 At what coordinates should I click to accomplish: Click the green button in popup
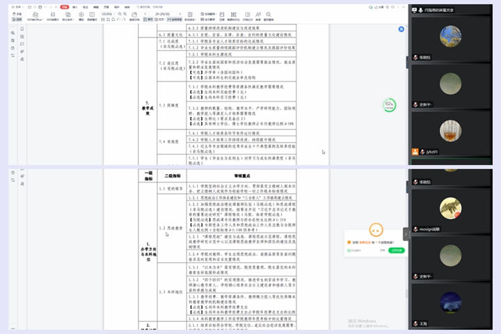click(396, 250)
